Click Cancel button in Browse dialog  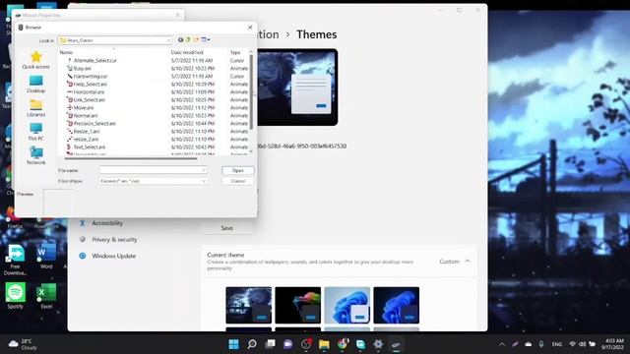[x=238, y=181]
